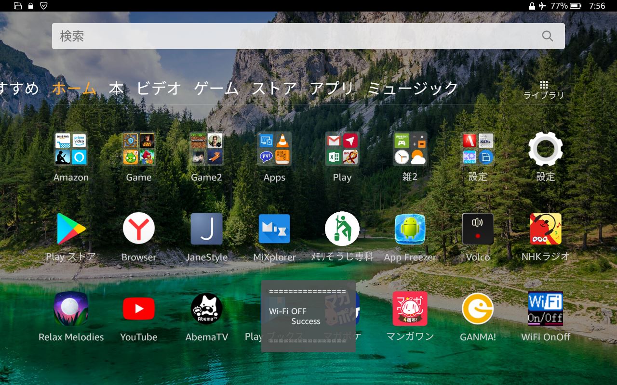Image resolution: width=617 pixels, height=385 pixels.
Task: Open the Apps folder
Action: pos(274,149)
